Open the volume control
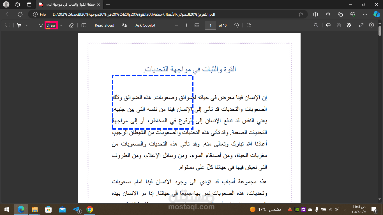This screenshot has width=383, height=215. coord(337,209)
